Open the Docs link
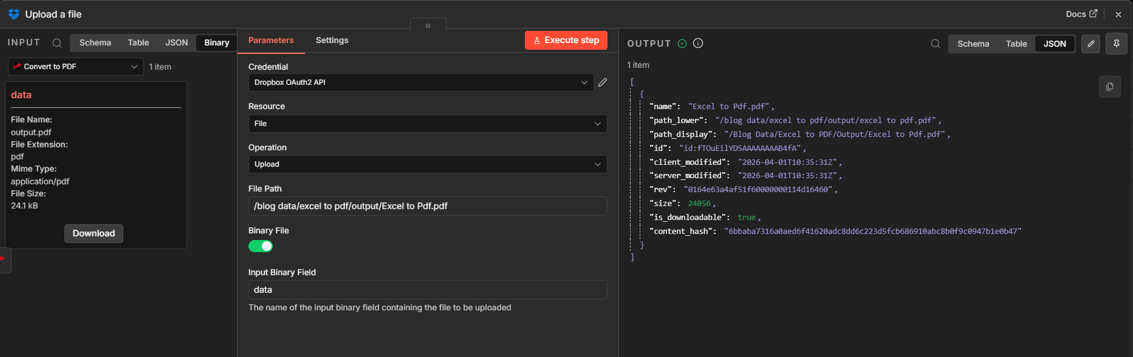Image resolution: width=1133 pixels, height=357 pixels. coord(1081,14)
